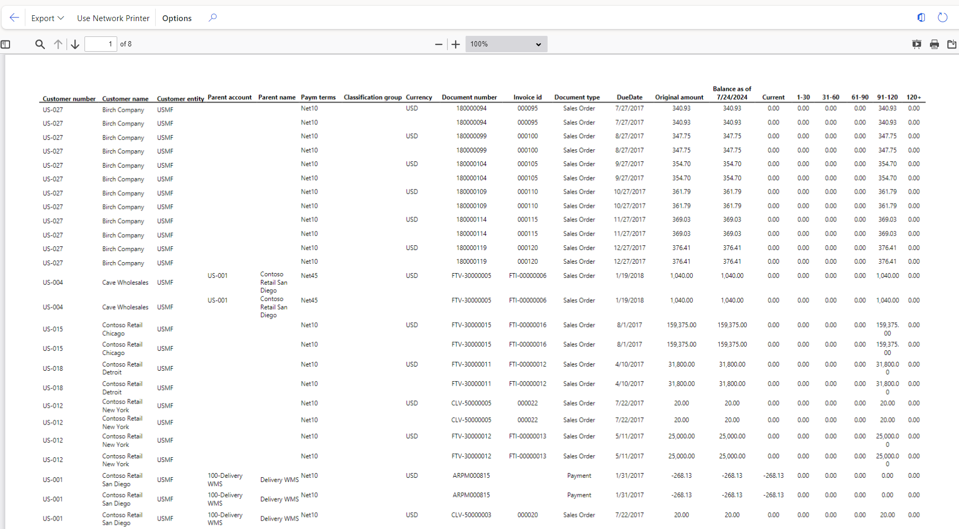Open the Options menu
This screenshot has height=529, width=959.
click(x=176, y=18)
